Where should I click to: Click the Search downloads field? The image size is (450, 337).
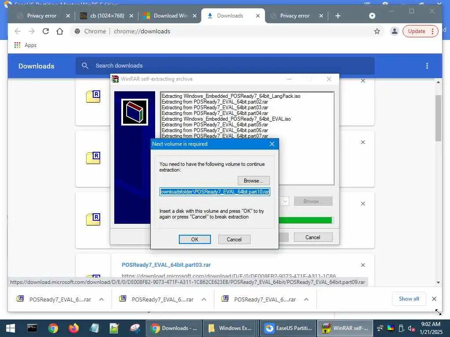pyautogui.click(x=225, y=66)
